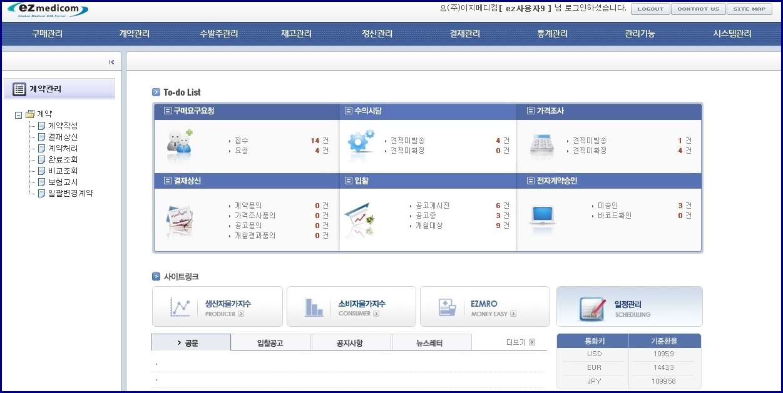Click the ezmedicom logo

[x=49, y=10]
